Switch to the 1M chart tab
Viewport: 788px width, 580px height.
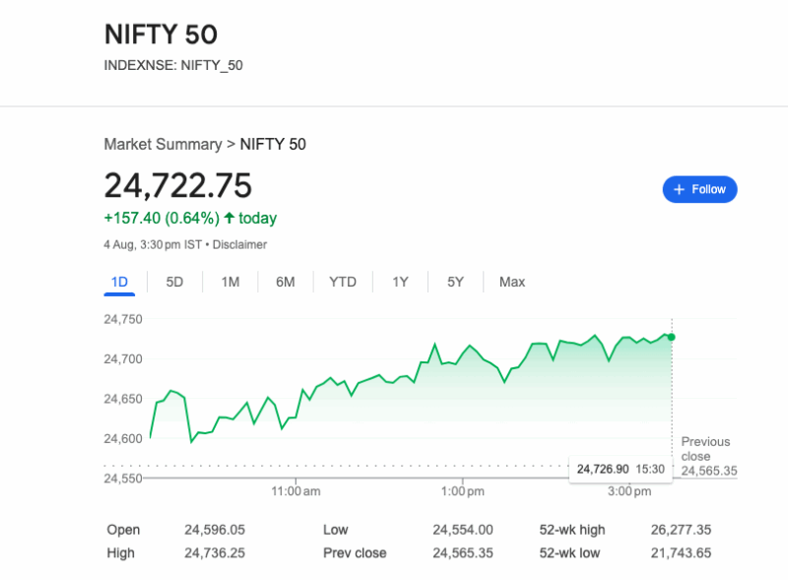tap(230, 282)
